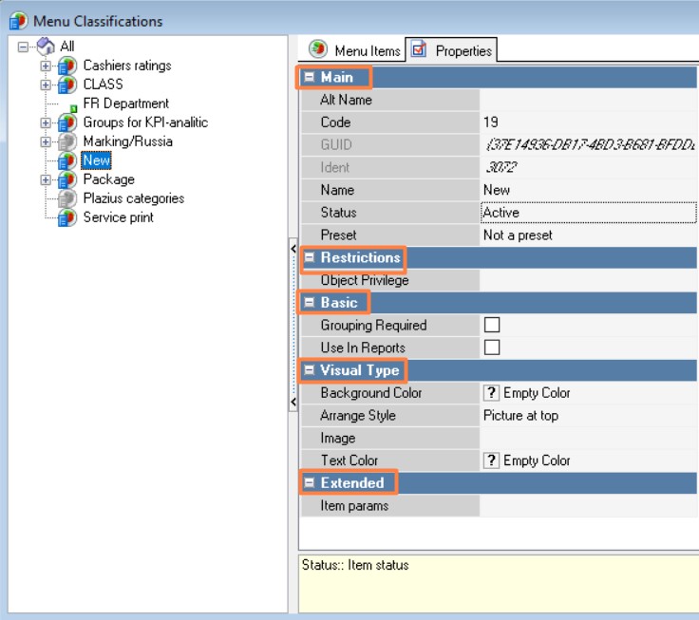This screenshot has height=620, width=699.
Task: Click the Cashiers ratings classification icon
Action: click(x=66, y=66)
